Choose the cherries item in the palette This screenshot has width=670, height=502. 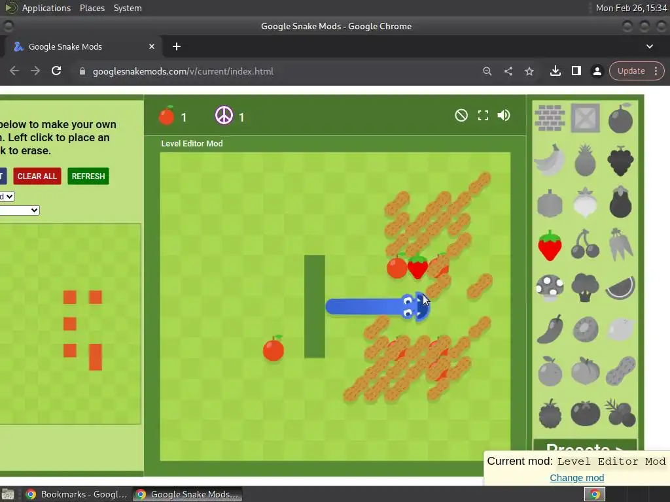(x=585, y=244)
